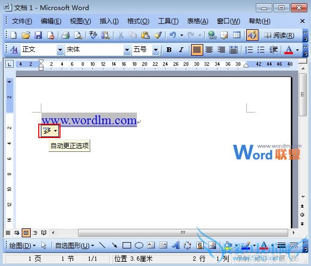This screenshot has width=311, height=266.
Task: Toggle right alignment
Action: point(221,49)
